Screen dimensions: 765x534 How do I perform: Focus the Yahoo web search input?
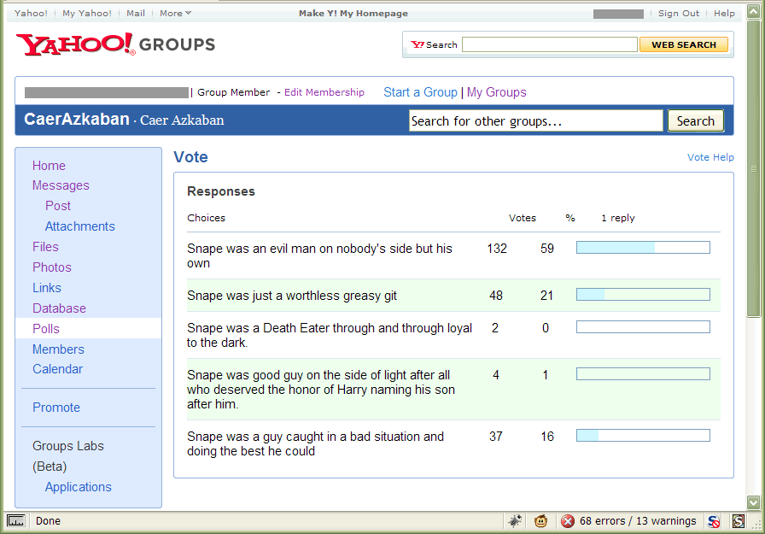click(549, 44)
